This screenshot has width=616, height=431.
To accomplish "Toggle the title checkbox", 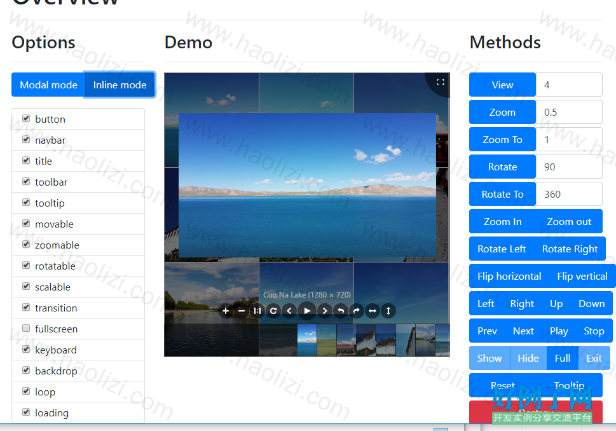I will click(26, 160).
